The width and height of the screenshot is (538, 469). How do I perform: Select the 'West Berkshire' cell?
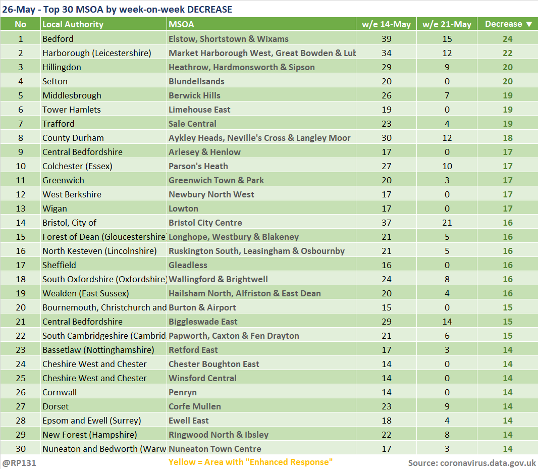(x=103, y=194)
